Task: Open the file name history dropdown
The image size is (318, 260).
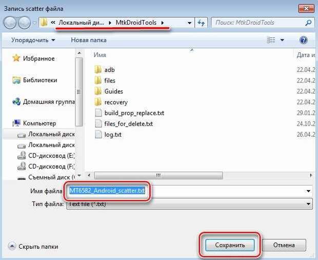Action: pos(308,191)
